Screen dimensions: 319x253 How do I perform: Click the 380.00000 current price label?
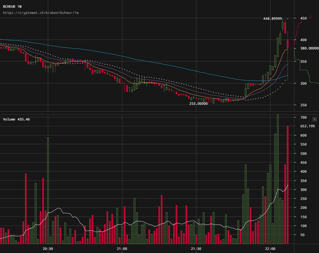click(309, 48)
